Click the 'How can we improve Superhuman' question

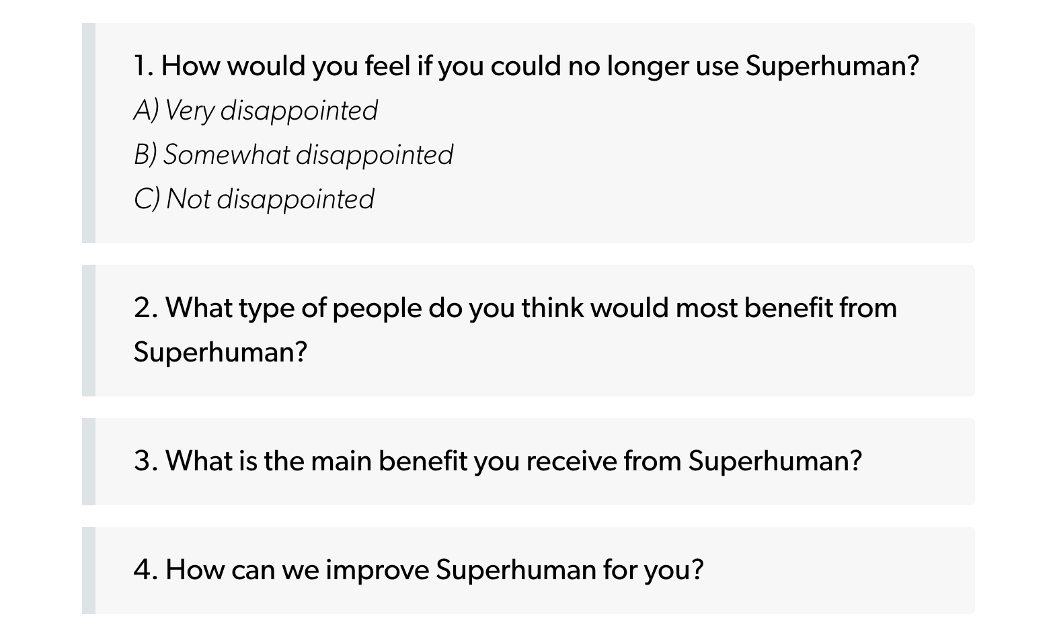click(x=418, y=570)
